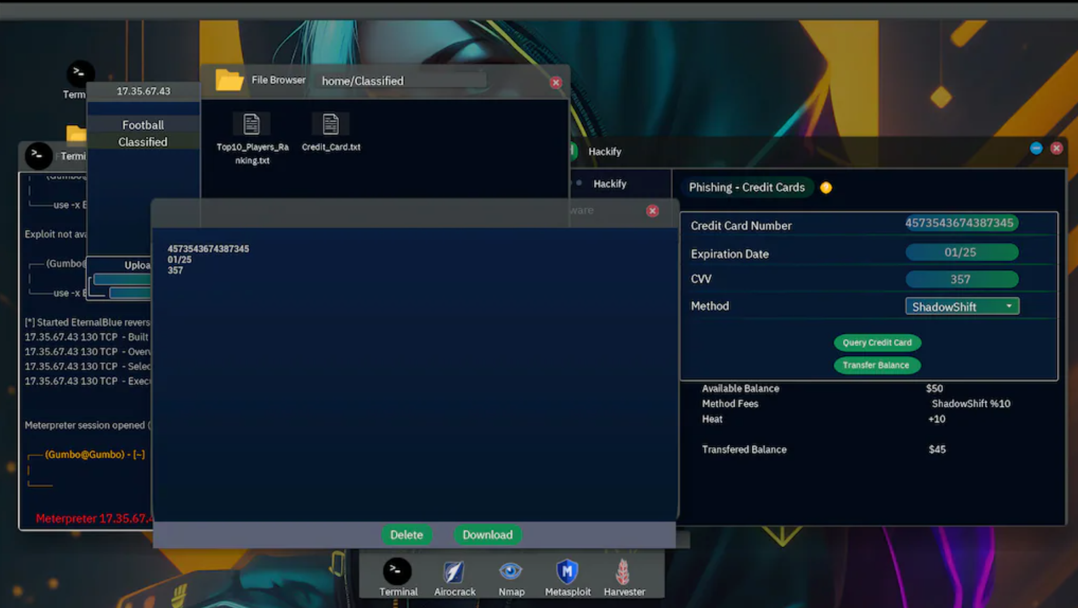Click the File Browser folder icon

click(x=229, y=81)
